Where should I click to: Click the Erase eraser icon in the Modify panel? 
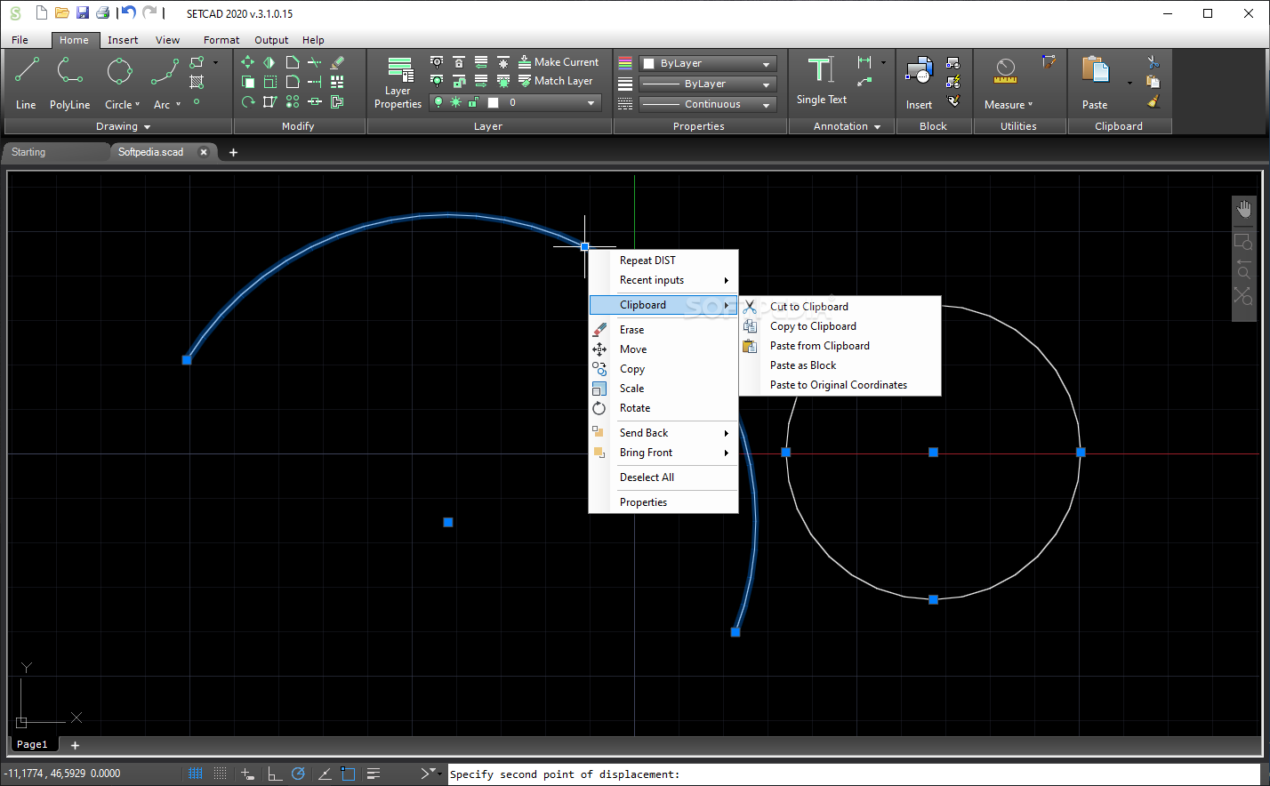[337, 62]
